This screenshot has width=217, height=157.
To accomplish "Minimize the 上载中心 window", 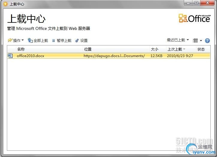I will [x=188, y=3].
